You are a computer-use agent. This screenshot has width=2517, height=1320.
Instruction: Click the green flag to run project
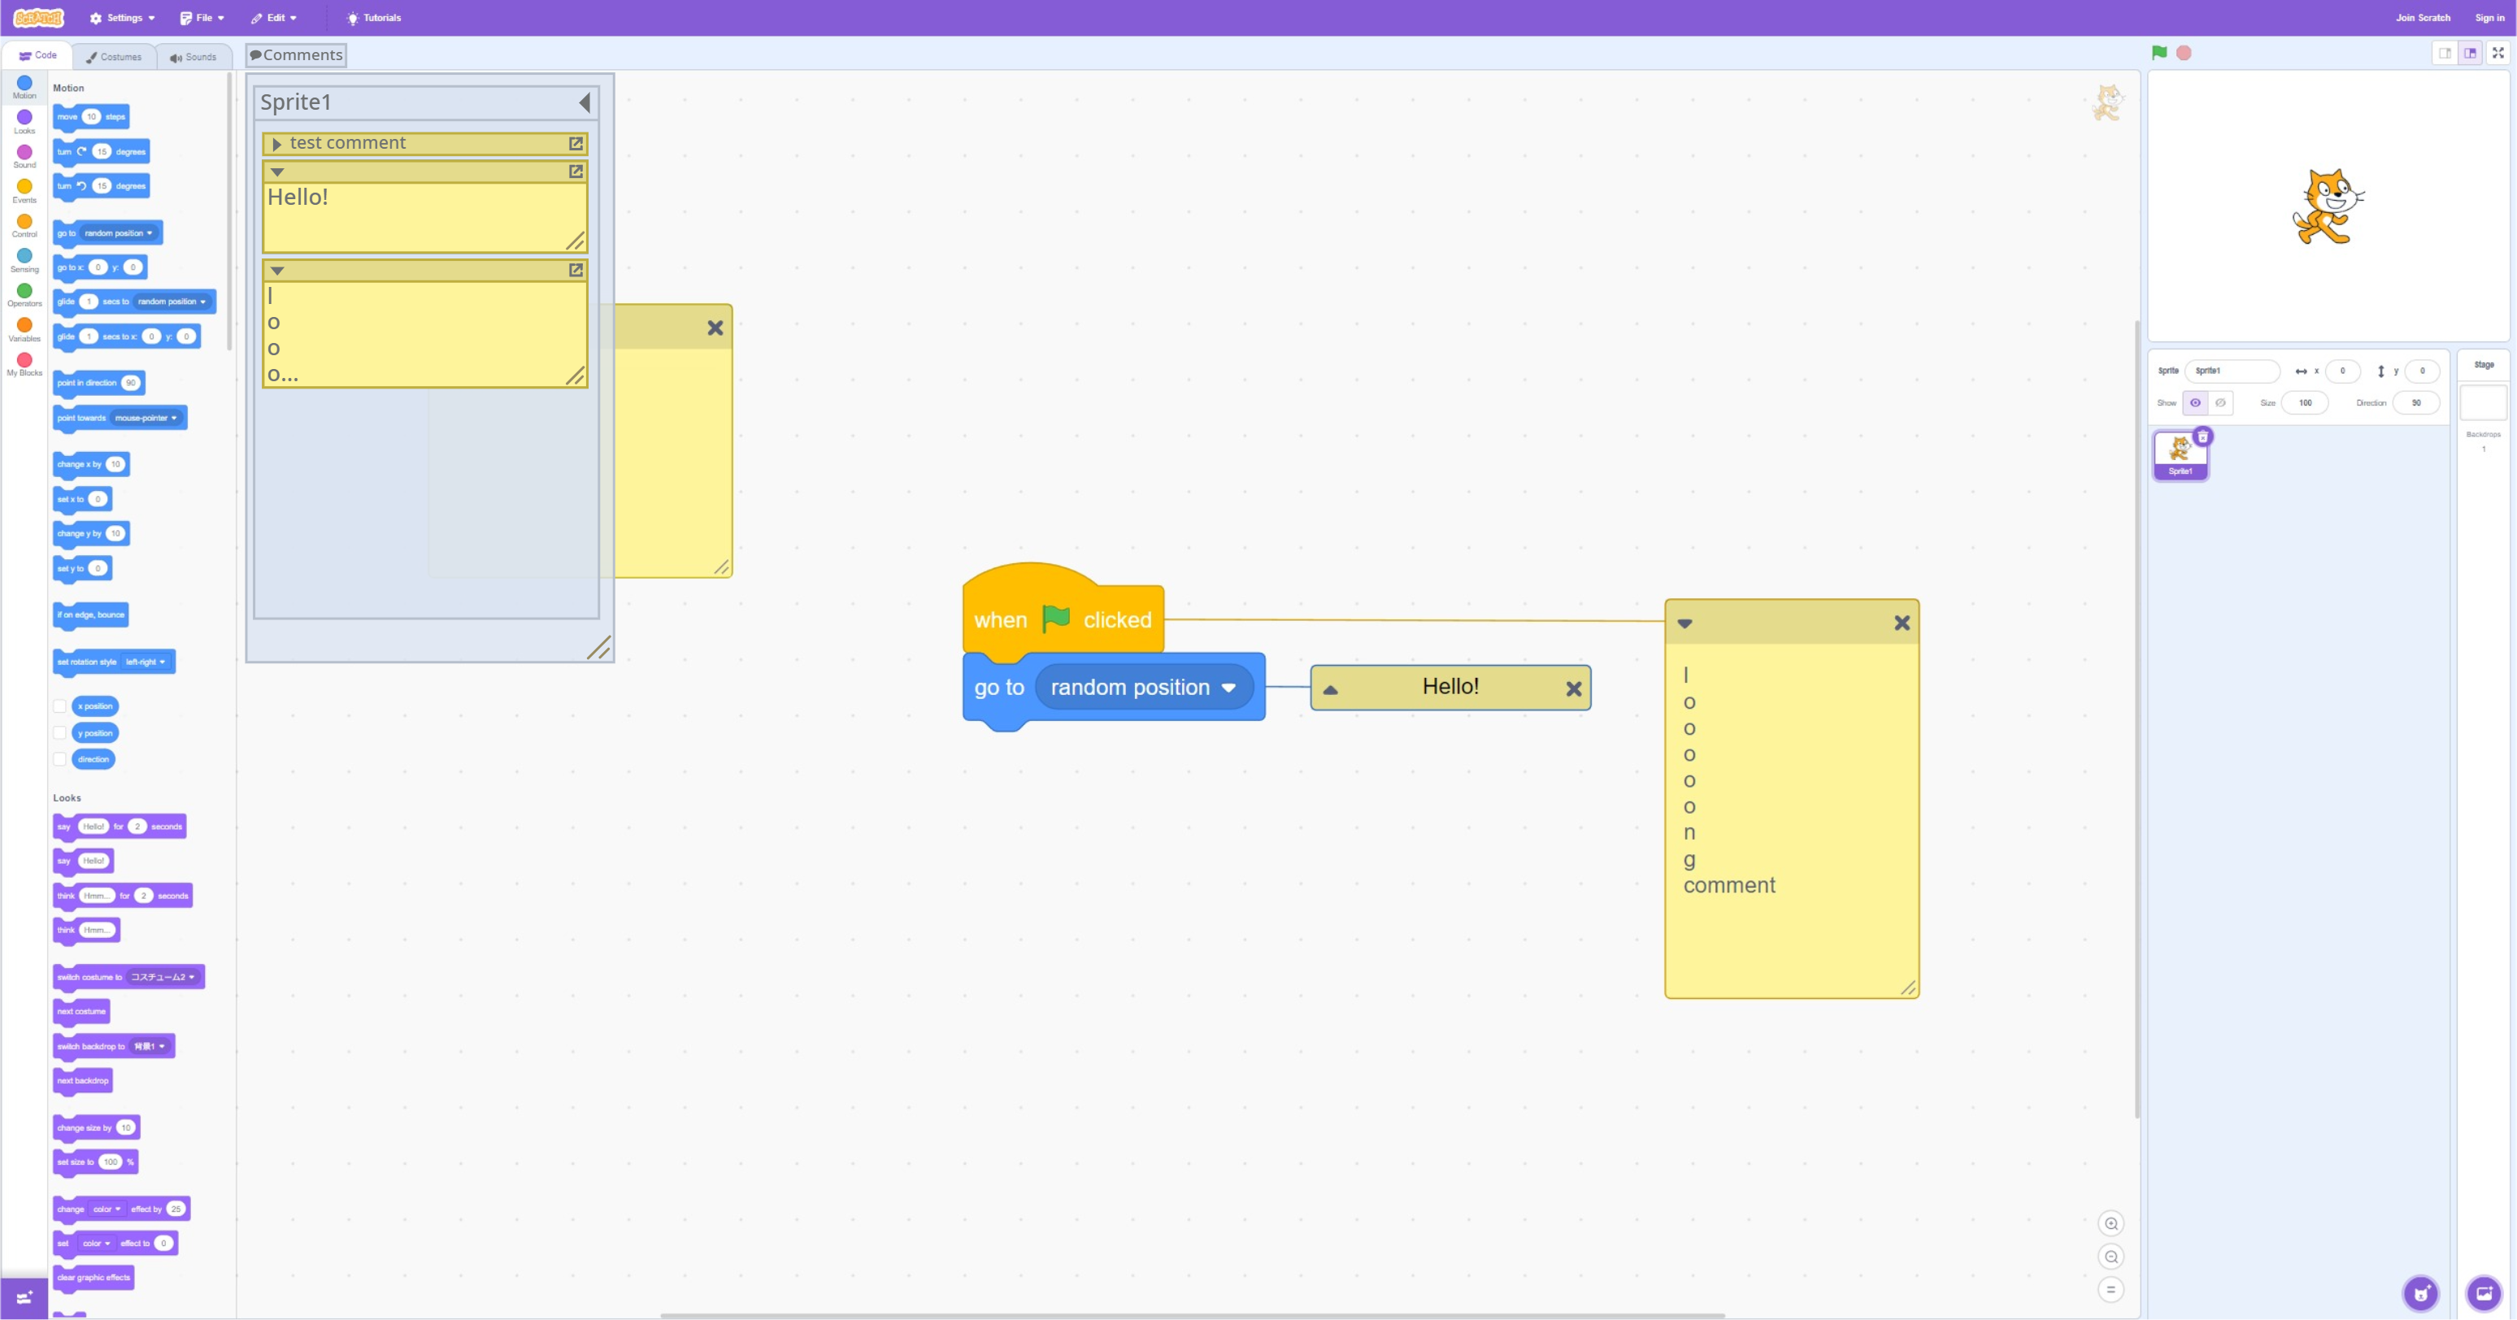[2159, 53]
